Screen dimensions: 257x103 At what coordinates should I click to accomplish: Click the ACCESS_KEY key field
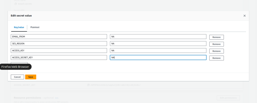59,51
